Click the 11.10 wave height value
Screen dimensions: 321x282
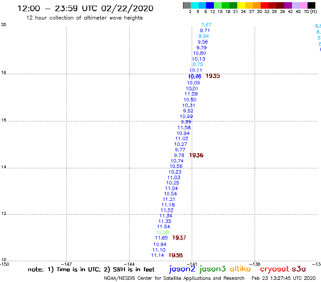coord(159,250)
